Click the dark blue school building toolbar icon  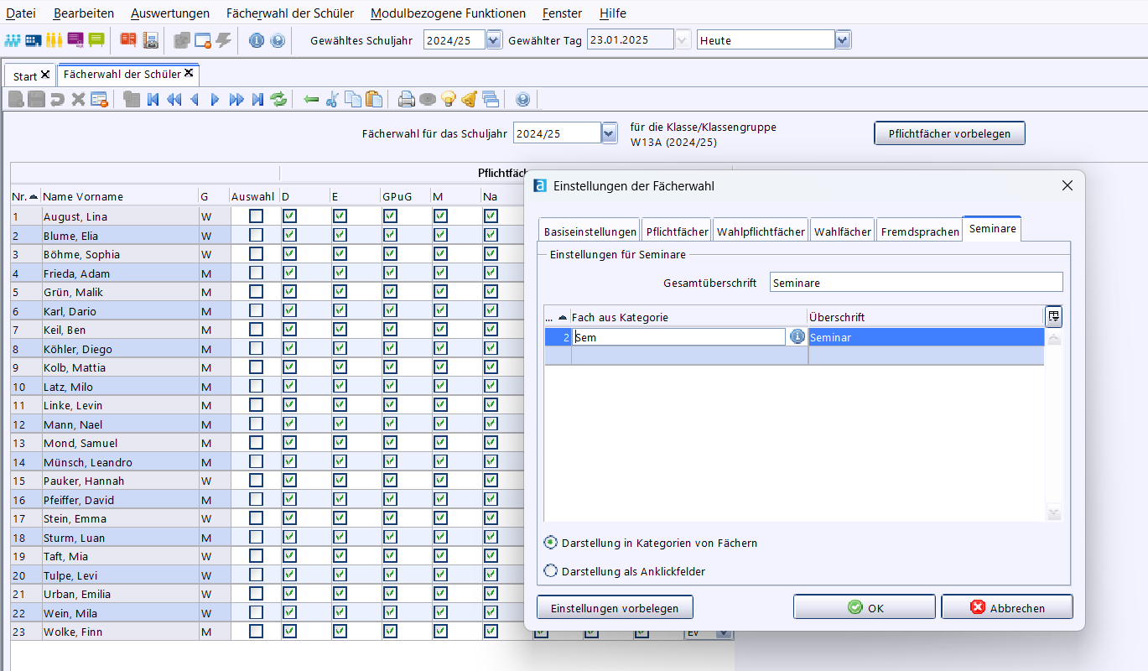pos(34,40)
